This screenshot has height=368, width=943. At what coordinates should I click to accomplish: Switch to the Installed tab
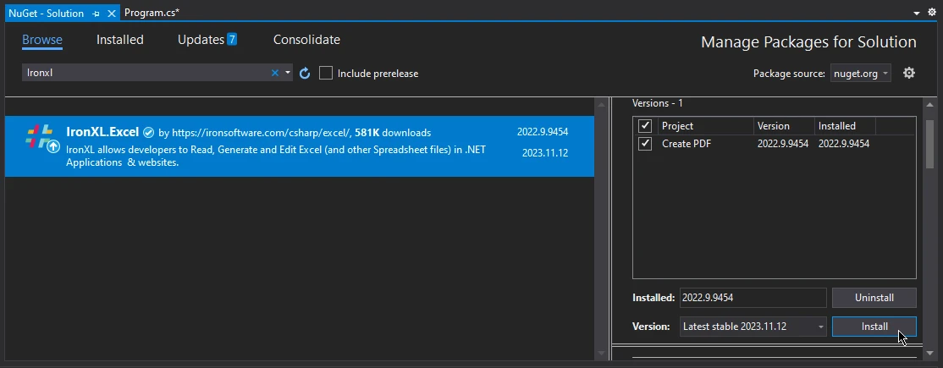point(119,40)
